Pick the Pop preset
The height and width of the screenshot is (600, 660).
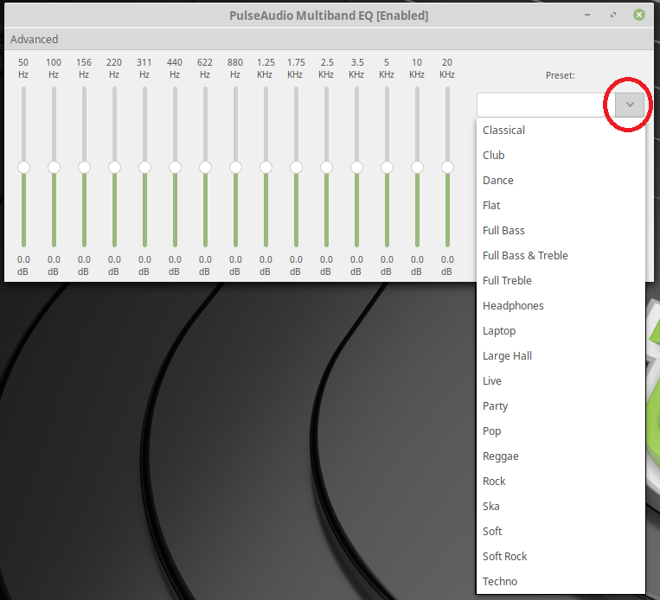[561, 431]
